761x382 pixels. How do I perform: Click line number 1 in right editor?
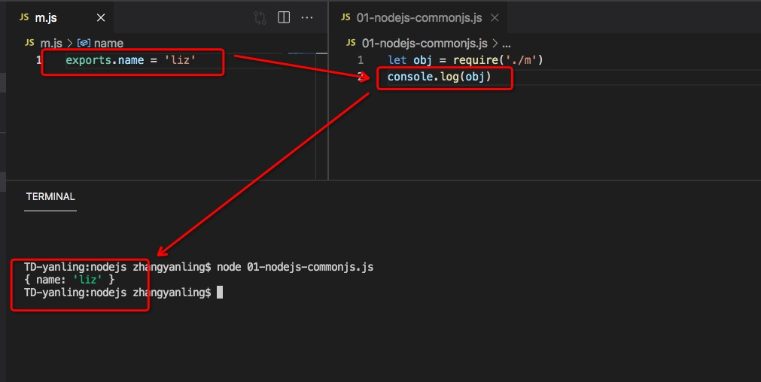(x=361, y=60)
